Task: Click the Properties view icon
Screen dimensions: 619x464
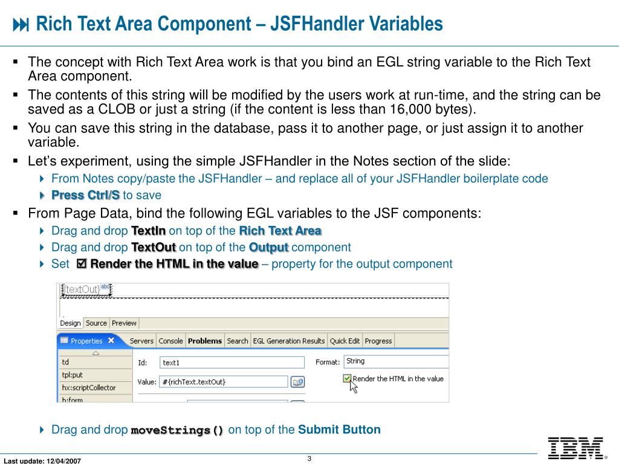Action: coord(64,340)
